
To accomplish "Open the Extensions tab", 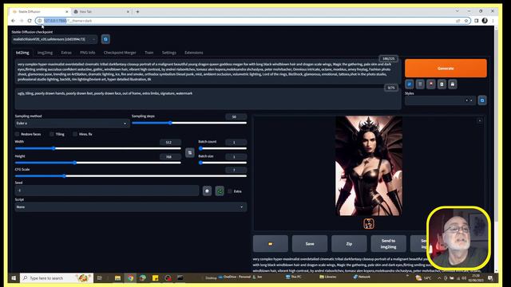I will [x=193, y=53].
